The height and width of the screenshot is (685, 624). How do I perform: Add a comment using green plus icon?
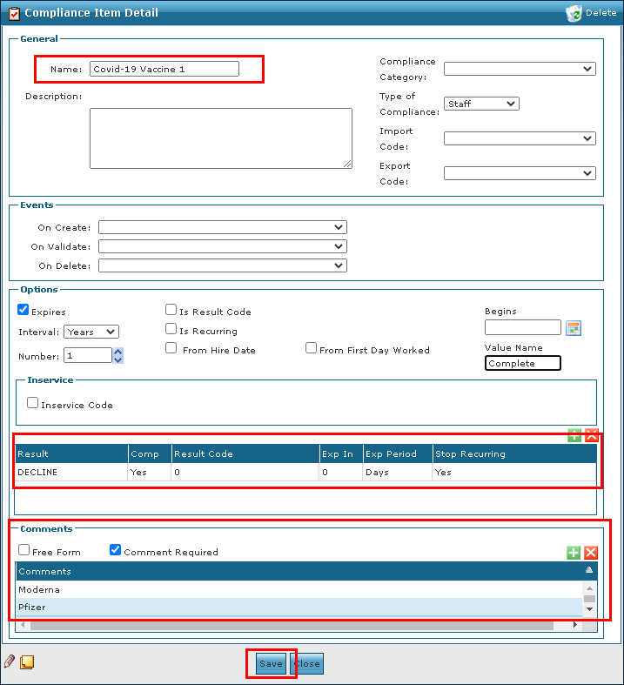(574, 553)
